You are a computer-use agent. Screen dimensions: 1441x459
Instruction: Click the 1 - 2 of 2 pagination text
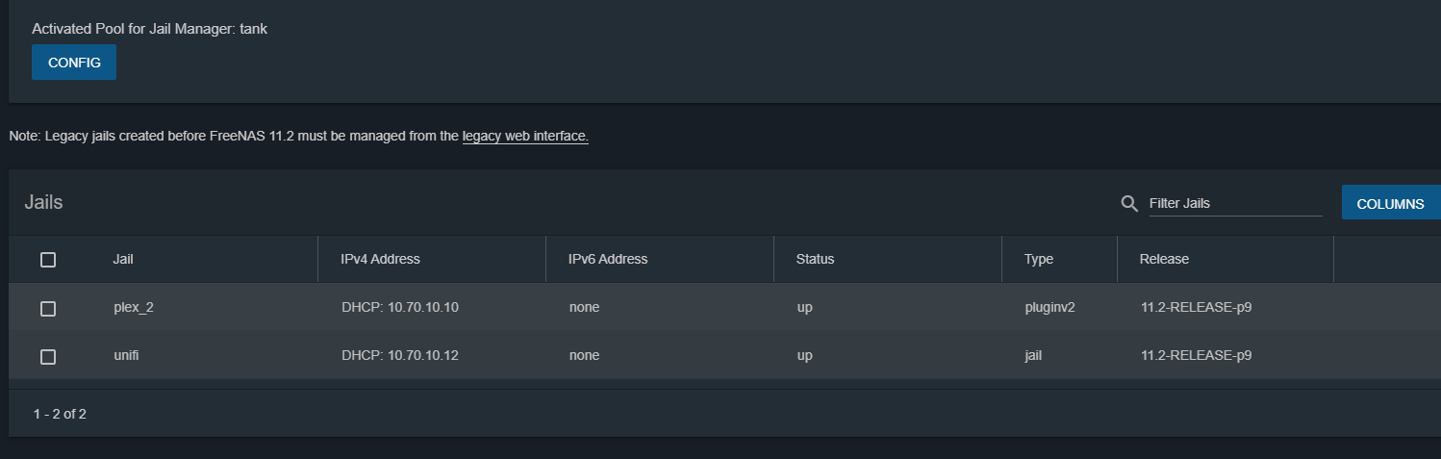tap(60, 414)
